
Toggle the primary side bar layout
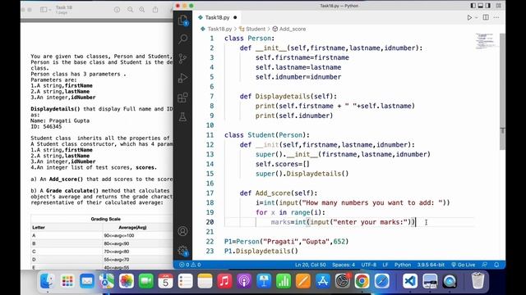(473, 6)
